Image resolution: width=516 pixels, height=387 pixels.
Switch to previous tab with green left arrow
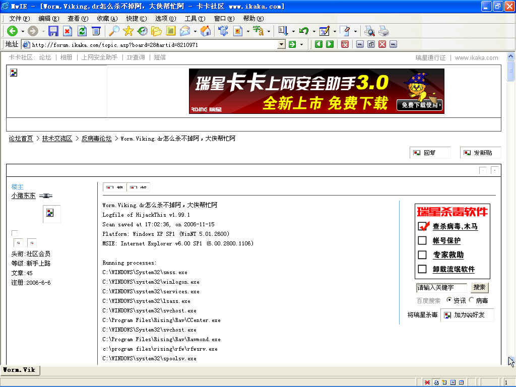(x=318, y=44)
